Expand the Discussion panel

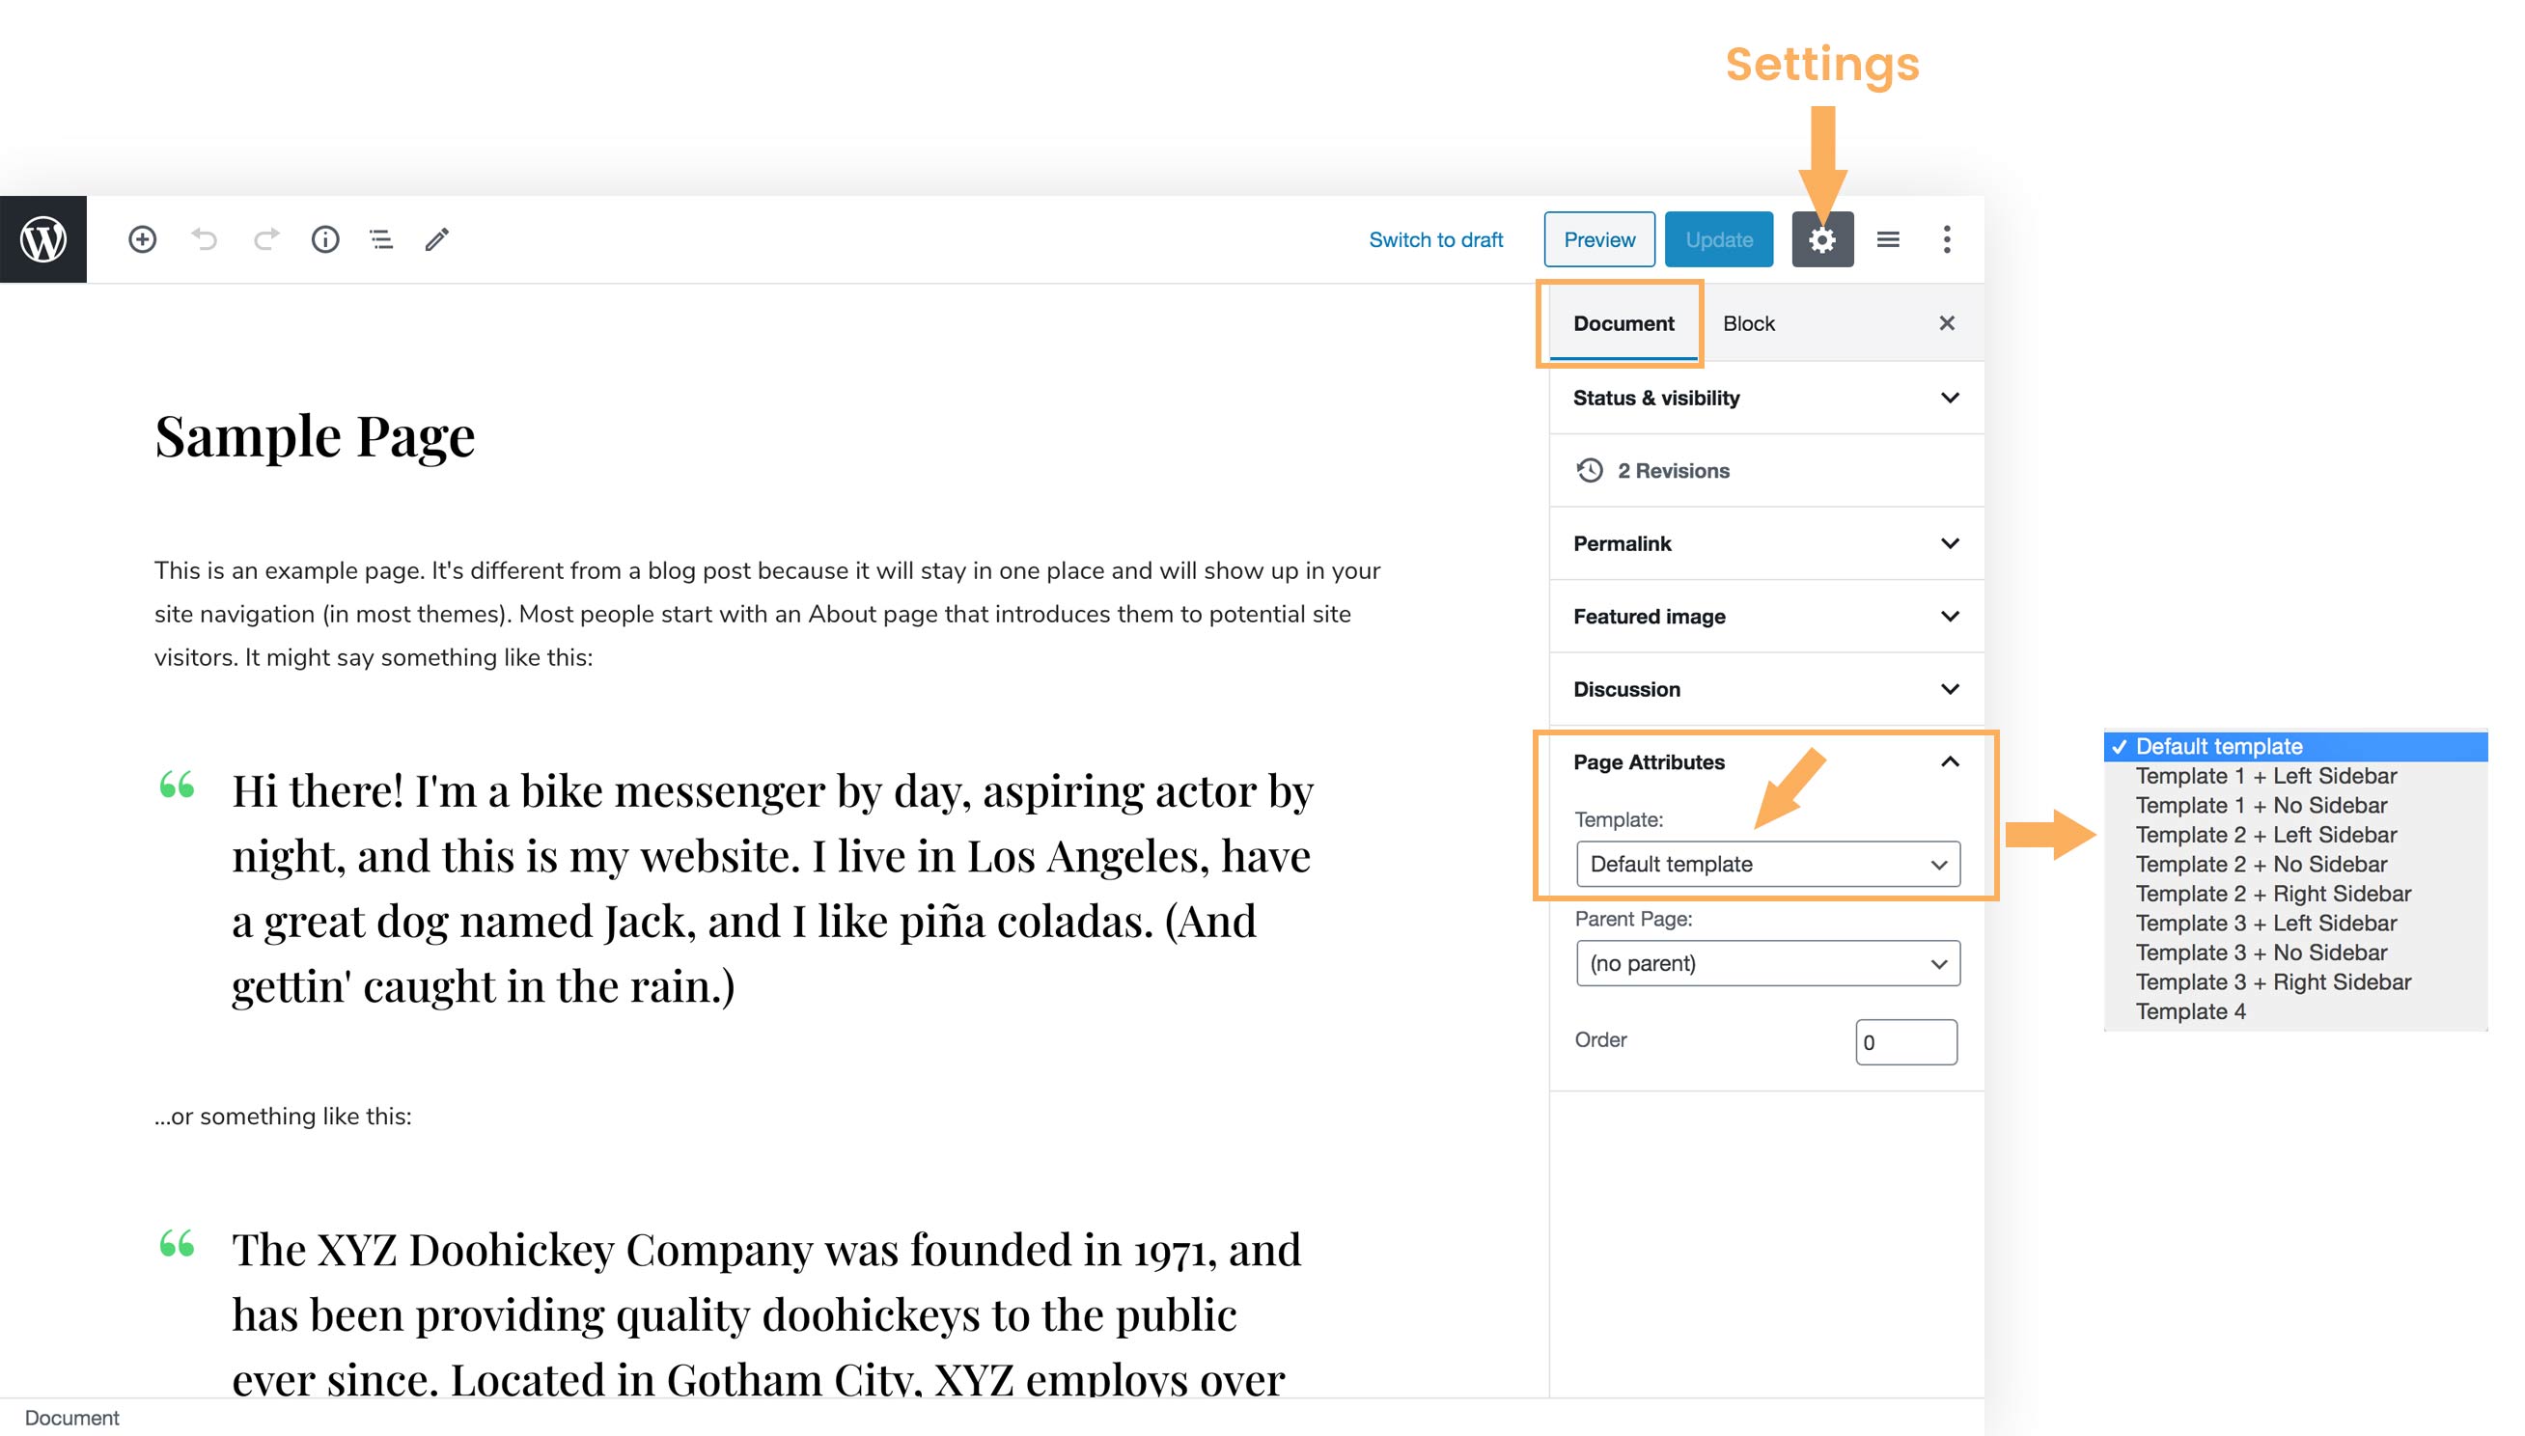click(x=1764, y=688)
